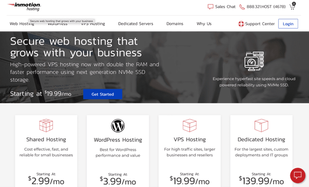Click the red phone icon
309x187 pixels.
point(242,7)
